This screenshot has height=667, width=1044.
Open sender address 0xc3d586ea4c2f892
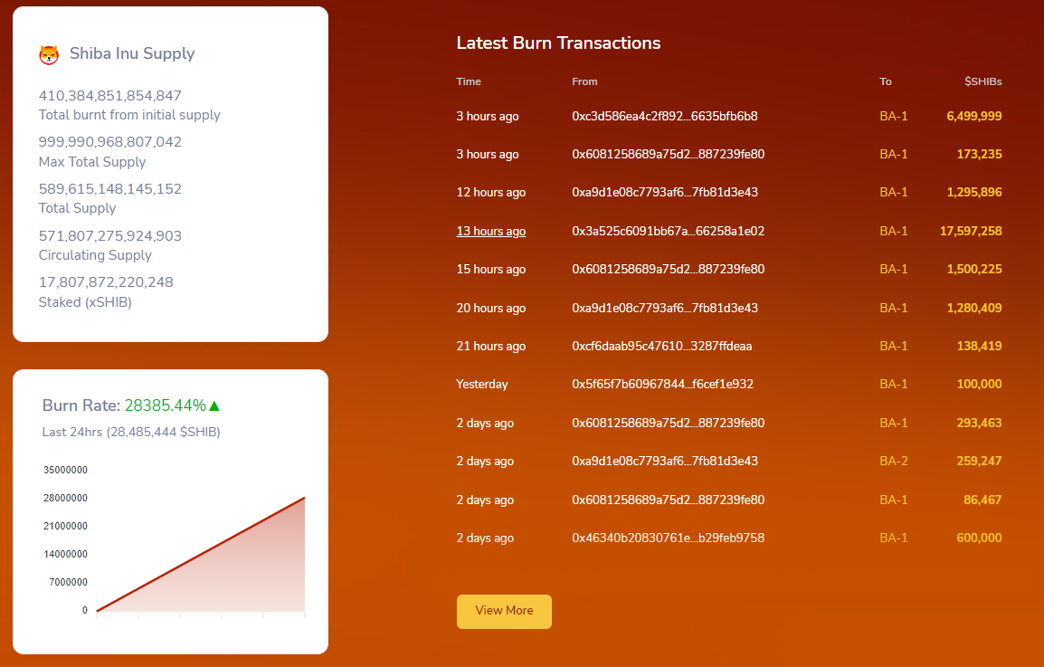point(664,116)
